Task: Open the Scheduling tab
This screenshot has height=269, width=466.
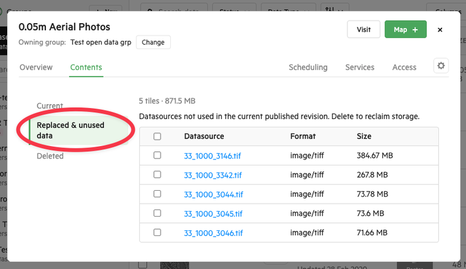Action: [308, 67]
